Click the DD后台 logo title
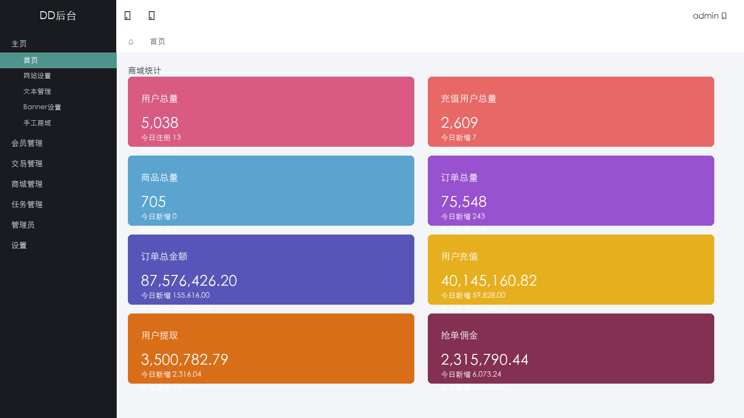This screenshot has height=418, width=744. 58,15
